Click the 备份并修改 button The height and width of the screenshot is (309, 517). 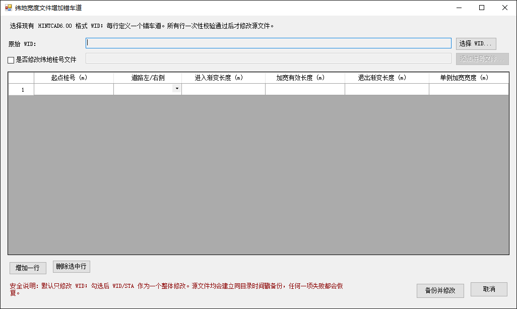pyautogui.click(x=440, y=290)
